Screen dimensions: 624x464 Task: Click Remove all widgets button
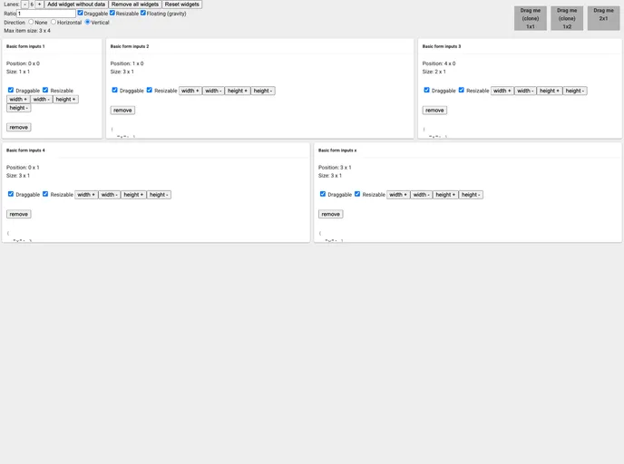click(x=135, y=5)
